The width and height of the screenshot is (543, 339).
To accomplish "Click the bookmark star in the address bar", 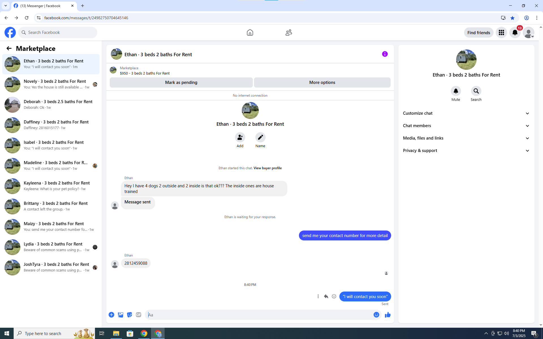I will pos(512,18).
